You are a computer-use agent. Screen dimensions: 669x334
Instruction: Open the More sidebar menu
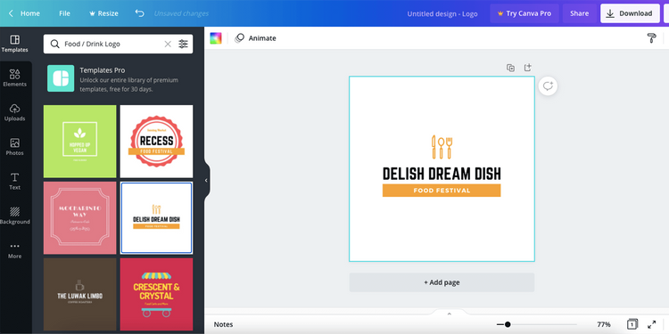(x=15, y=250)
